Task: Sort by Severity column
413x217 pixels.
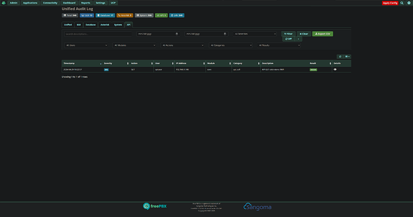Action: (x=116, y=64)
